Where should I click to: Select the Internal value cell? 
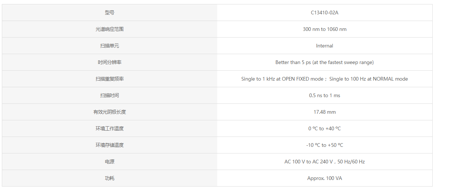324,46
